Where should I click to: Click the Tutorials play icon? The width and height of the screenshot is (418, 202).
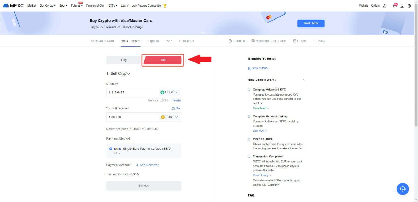click(x=230, y=41)
